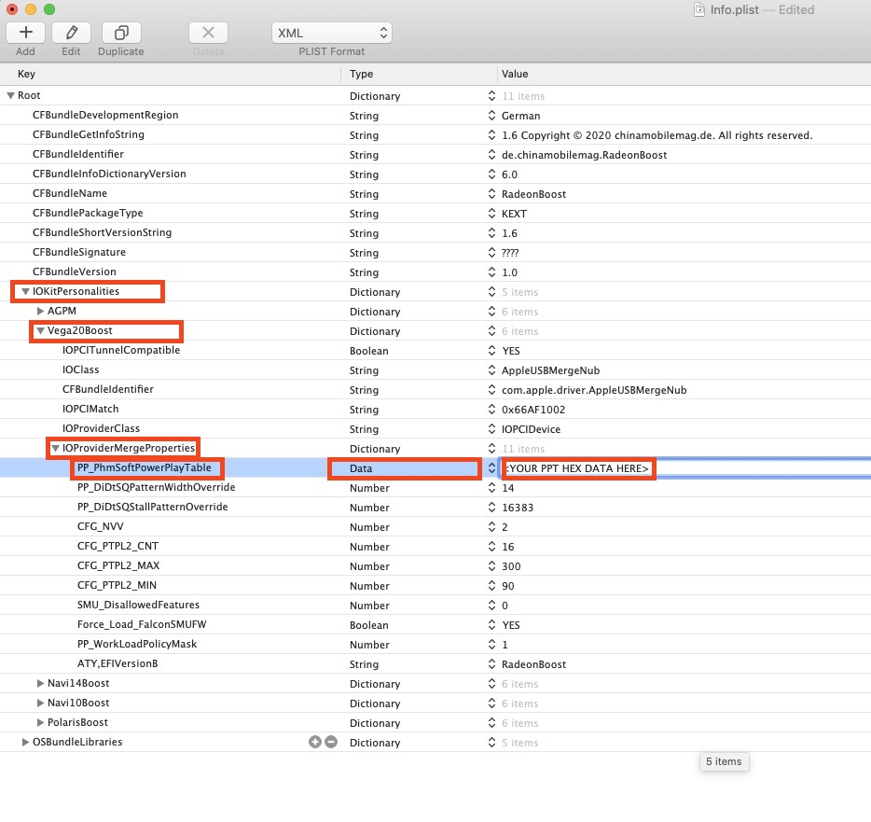871x822 pixels.
Task: Click the Delete X toolbar button
Action: [208, 33]
